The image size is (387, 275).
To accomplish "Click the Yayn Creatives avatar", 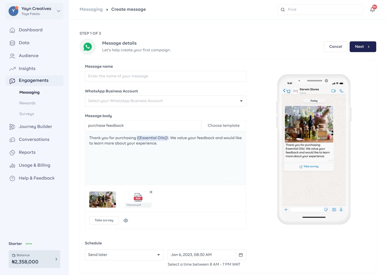I will pyautogui.click(x=13, y=11).
